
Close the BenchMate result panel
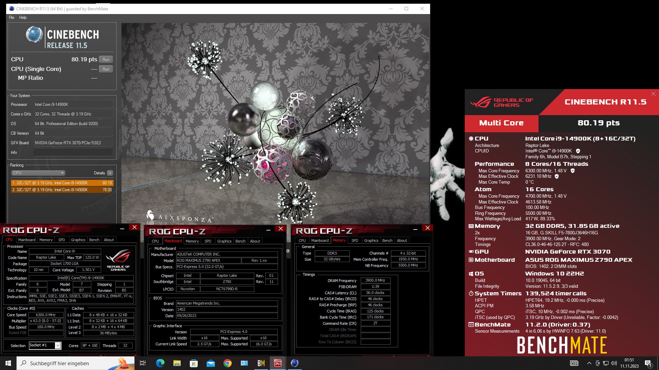pyautogui.click(x=654, y=94)
